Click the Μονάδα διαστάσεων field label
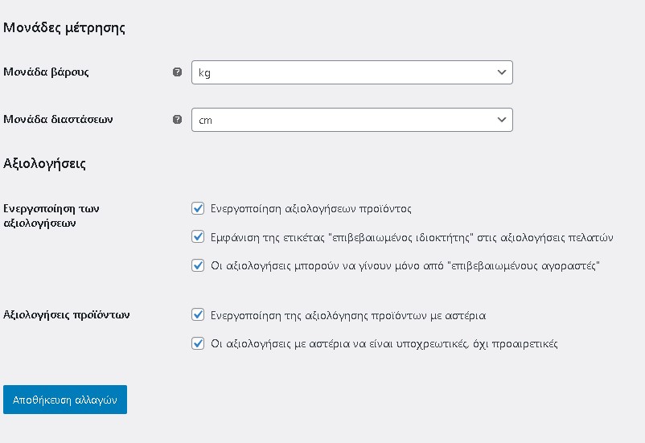Viewport: 645px width, 443px height. (58, 119)
